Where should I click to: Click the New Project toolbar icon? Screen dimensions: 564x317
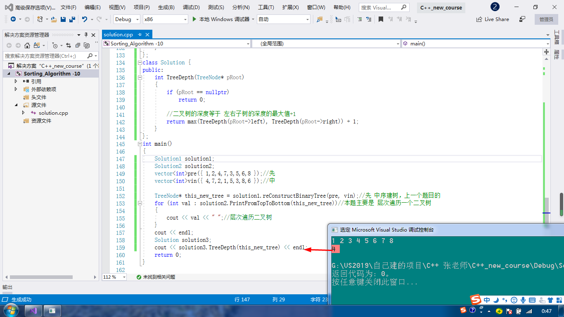(x=40, y=19)
